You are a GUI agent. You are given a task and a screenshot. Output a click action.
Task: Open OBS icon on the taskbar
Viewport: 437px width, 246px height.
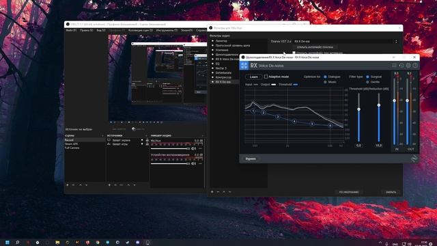point(147,243)
